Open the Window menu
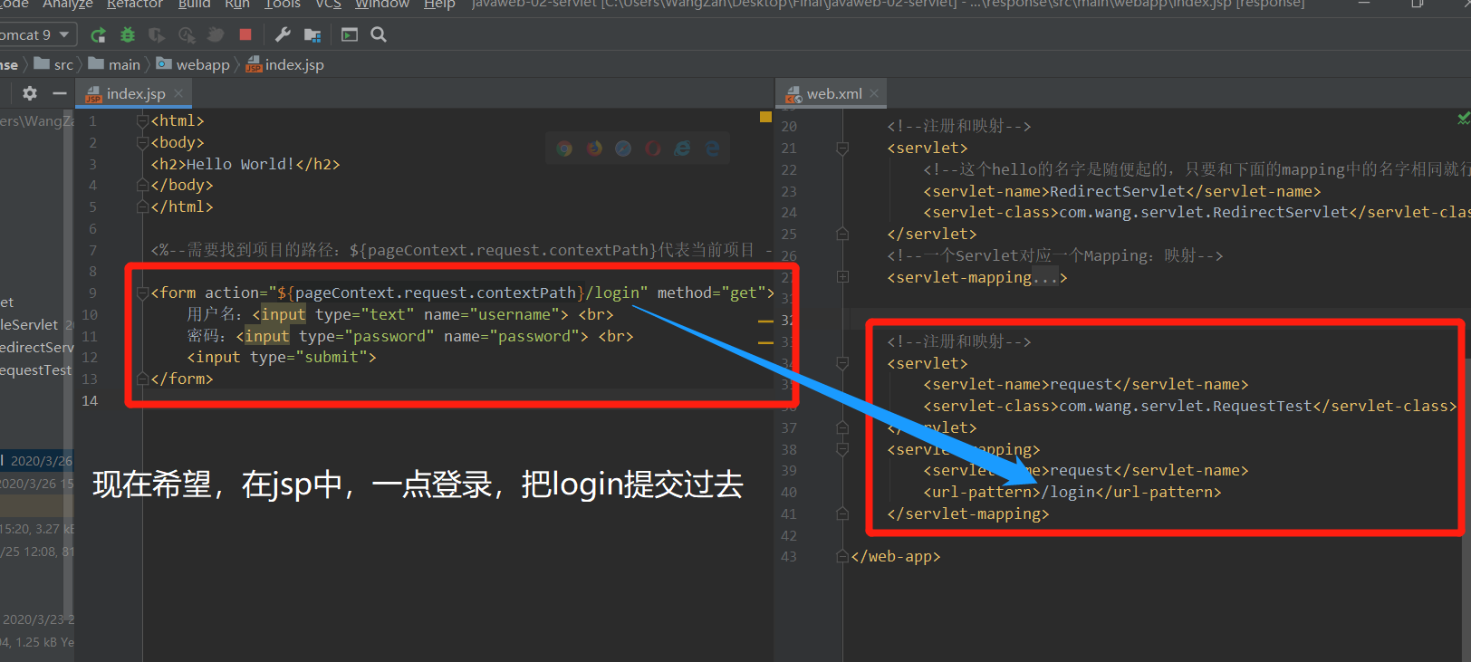 coord(382,5)
